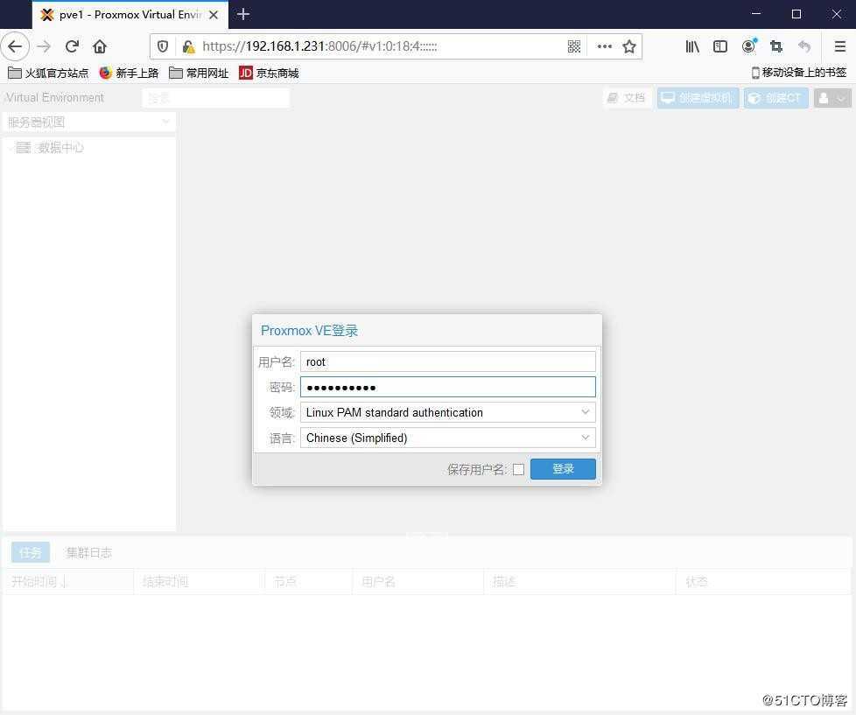The width and height of the screenshot is (856, 715).
Task: Open the QR code icon in address bar
Action: 574,46
